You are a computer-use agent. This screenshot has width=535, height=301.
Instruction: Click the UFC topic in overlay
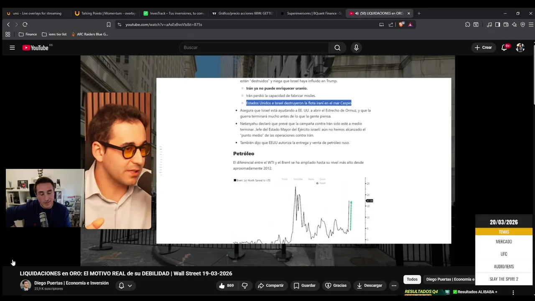(x=504, y=254)
